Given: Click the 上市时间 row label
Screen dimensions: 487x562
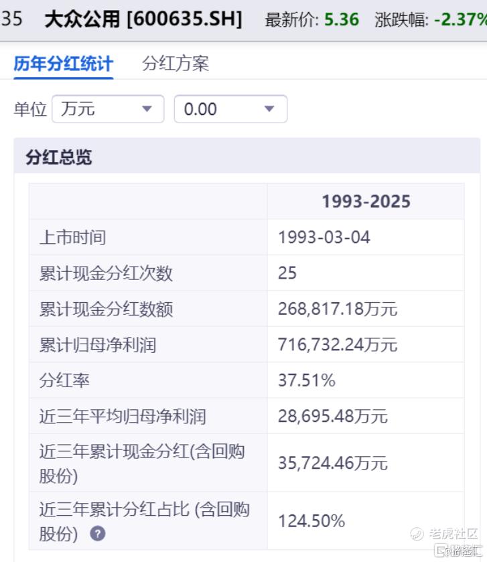Looking at the screenshot, I should [x=73, y=238].
